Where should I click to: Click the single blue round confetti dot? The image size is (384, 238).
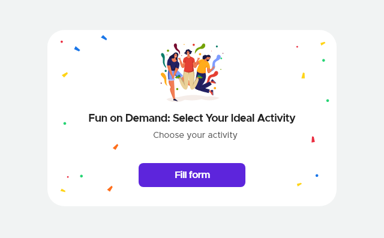[317, 176]
